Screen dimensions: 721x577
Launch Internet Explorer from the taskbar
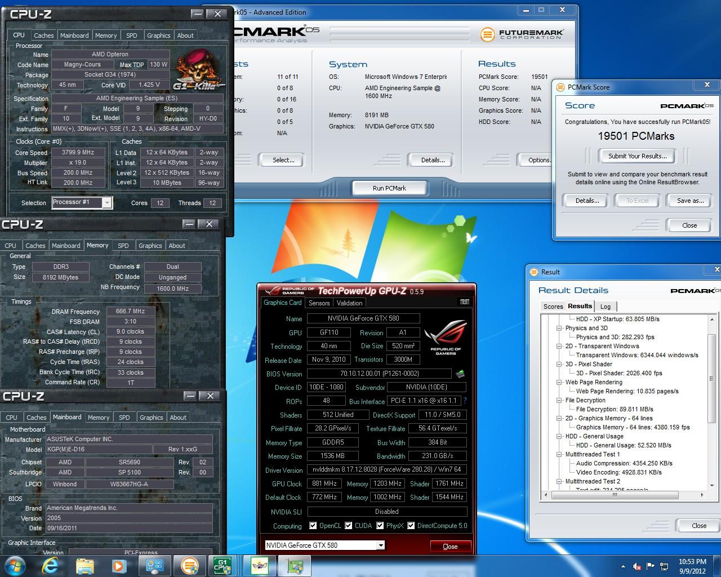(x=51, y=566)
